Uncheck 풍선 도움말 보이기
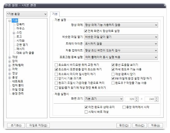 pos(113,65)
